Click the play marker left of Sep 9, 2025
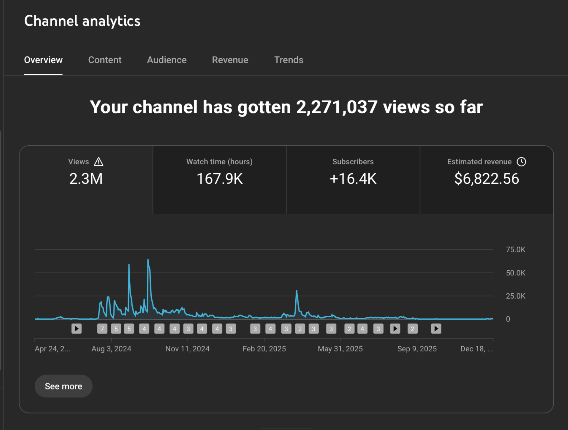 pyautogui.click(x=395, y=329)
